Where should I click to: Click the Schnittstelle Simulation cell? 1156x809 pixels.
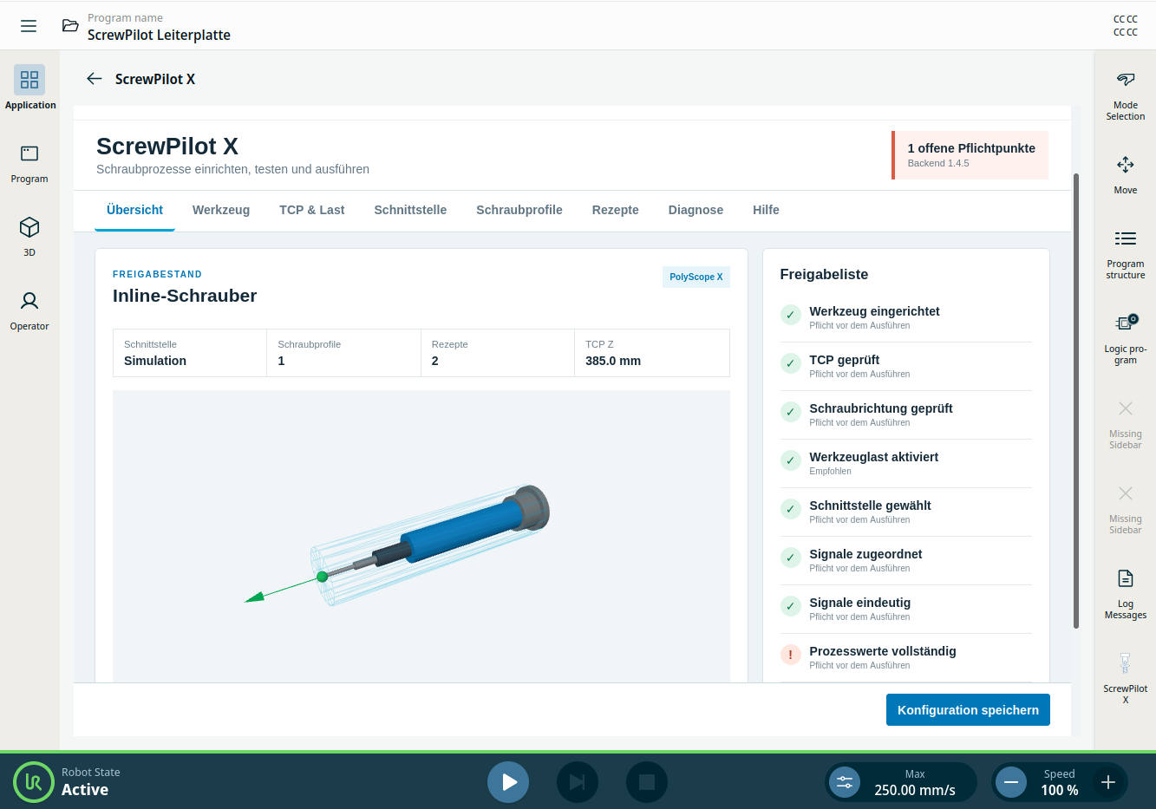click(190, 353)
